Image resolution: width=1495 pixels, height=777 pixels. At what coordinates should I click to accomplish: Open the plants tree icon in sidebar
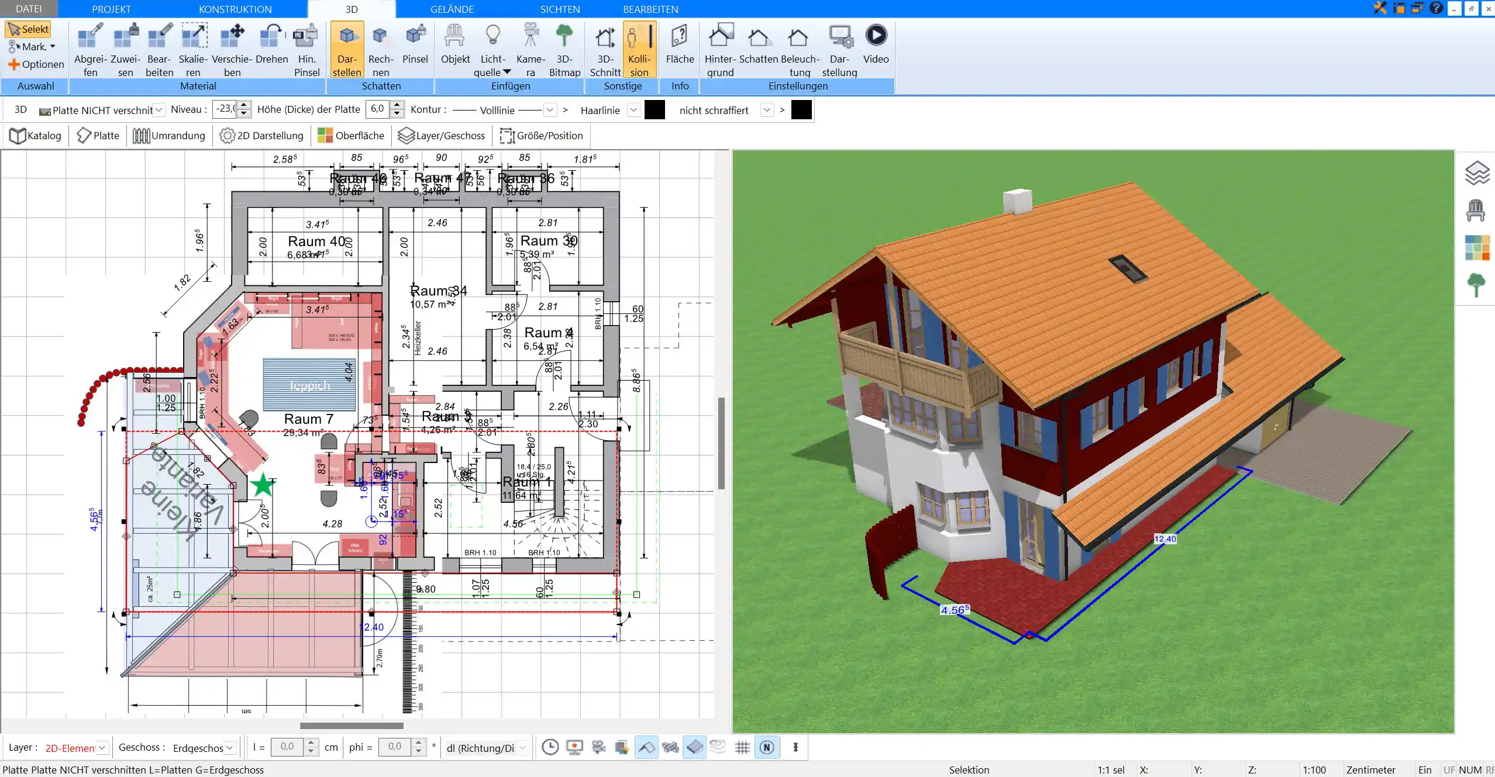click(x=1476, y=285)
